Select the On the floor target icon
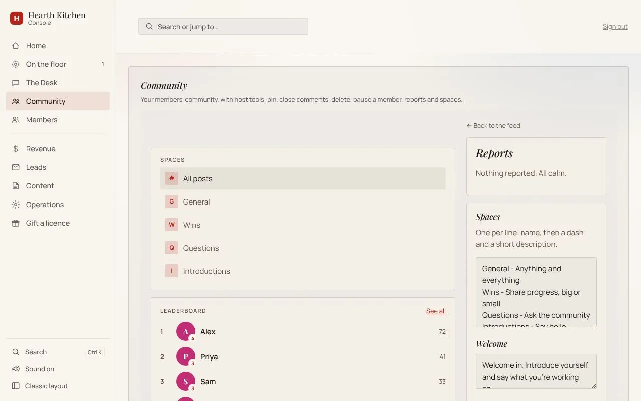Screen dimensions: 641x401 [x=16, y=64]
